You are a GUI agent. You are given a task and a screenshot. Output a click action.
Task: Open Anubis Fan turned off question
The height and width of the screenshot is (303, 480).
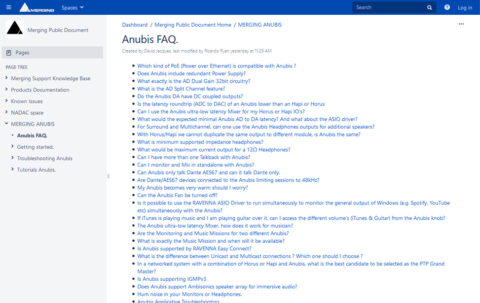[177, 195]
